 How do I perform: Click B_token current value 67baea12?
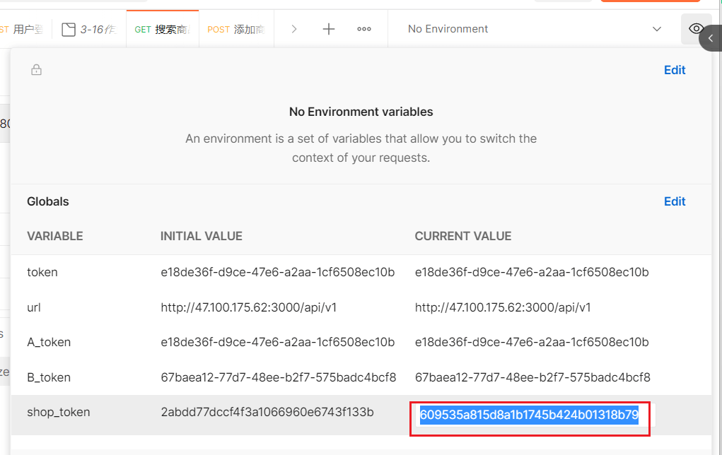[x=532, y=377]
